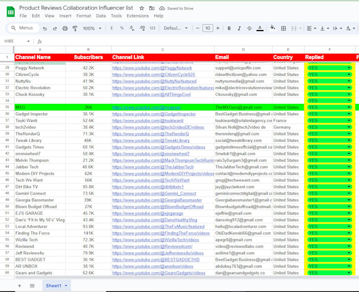Open the 123 number formats menu
The height and width of the screenshot is (292, 359).
click(x=153, y=28)
